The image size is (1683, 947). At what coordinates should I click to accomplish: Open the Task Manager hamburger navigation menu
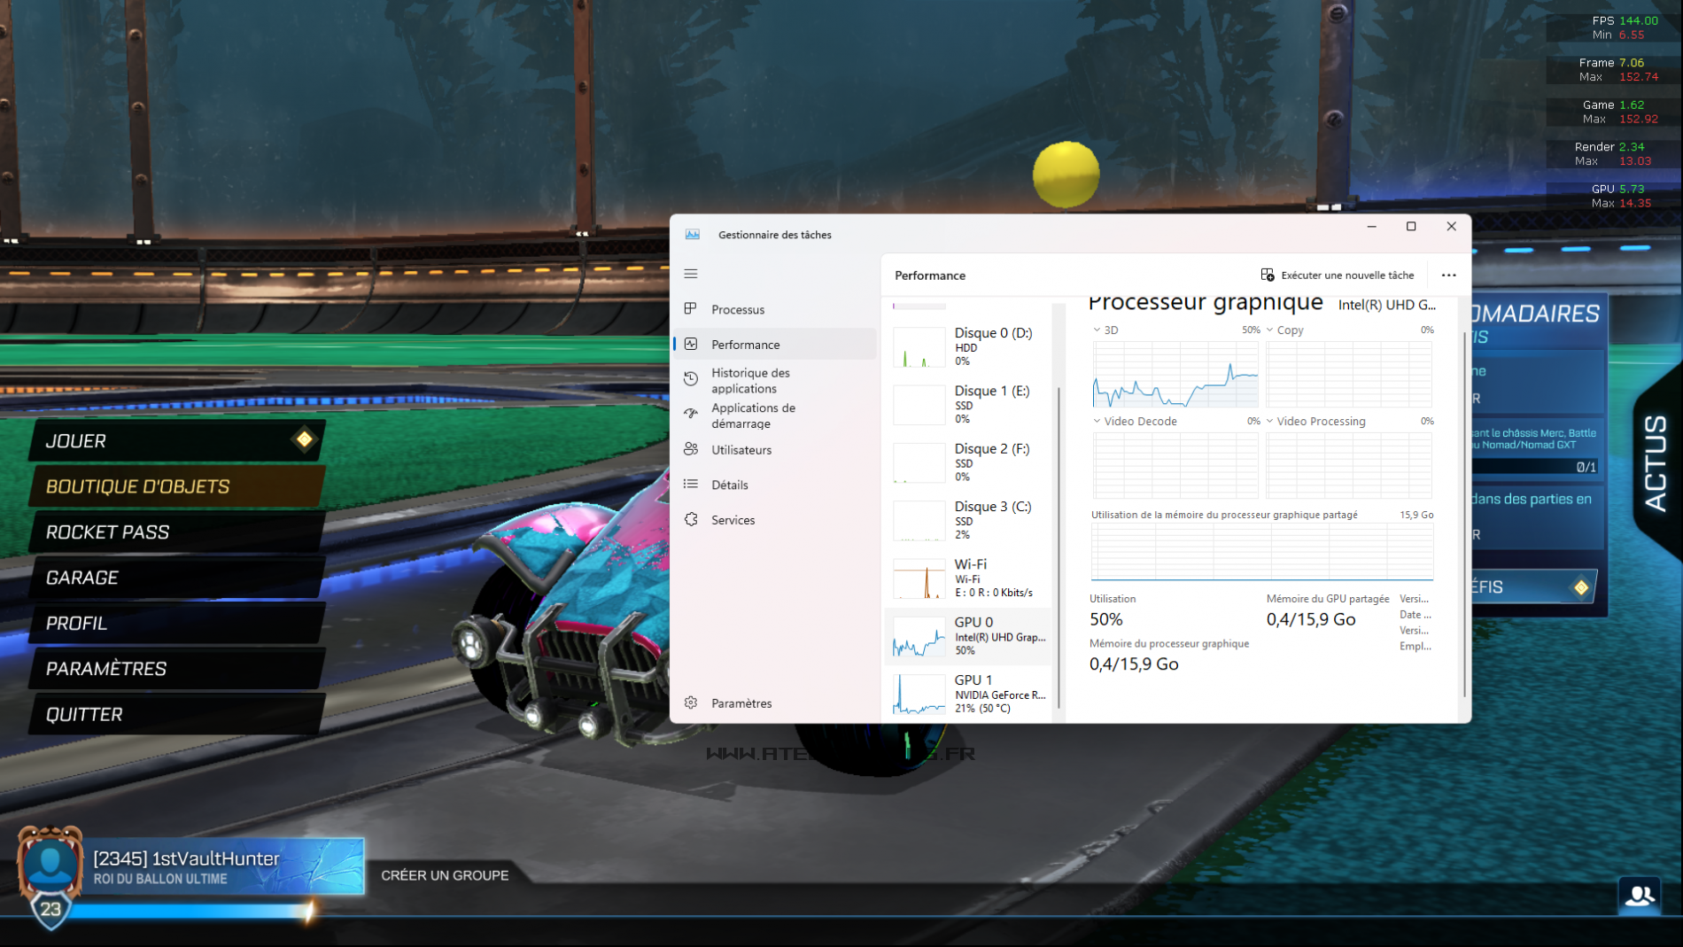point(691,274)
